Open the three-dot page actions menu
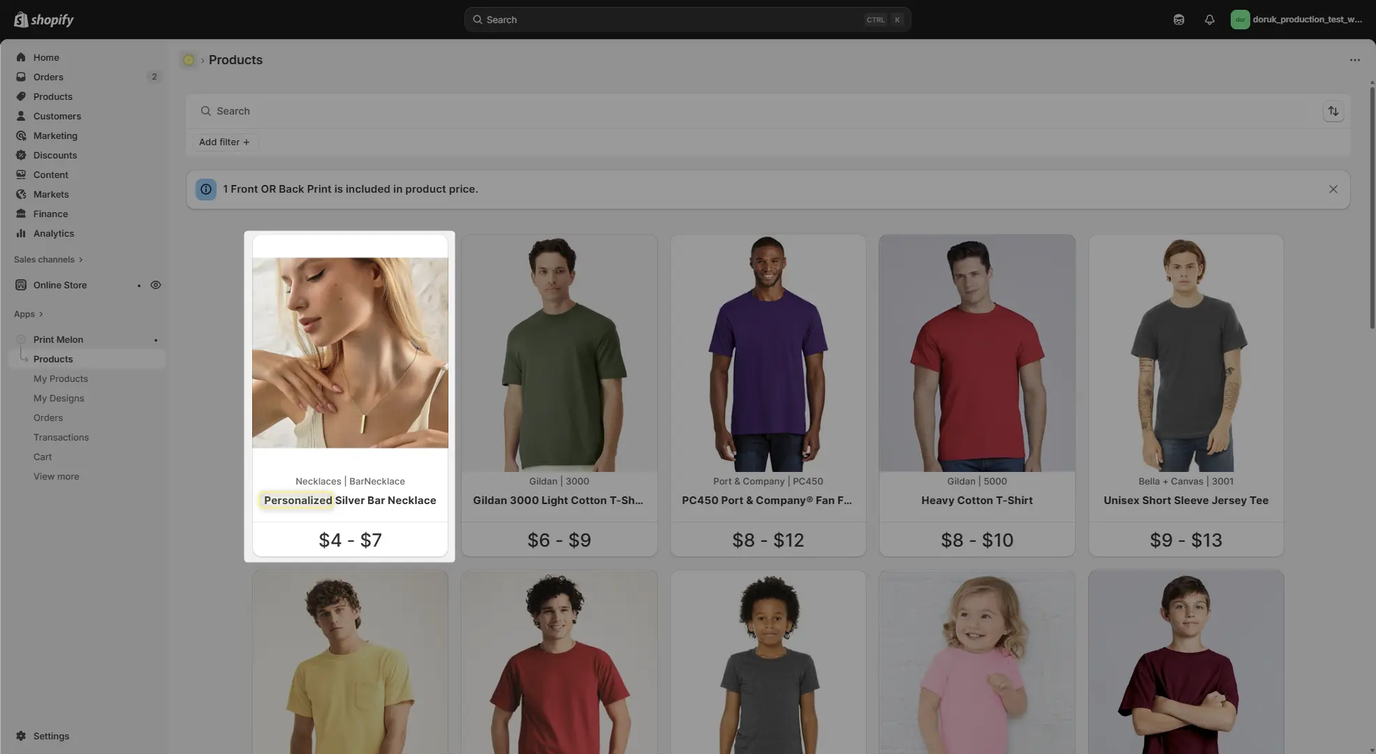This screenshot has height=754, width=1376. coord(1355,60)
